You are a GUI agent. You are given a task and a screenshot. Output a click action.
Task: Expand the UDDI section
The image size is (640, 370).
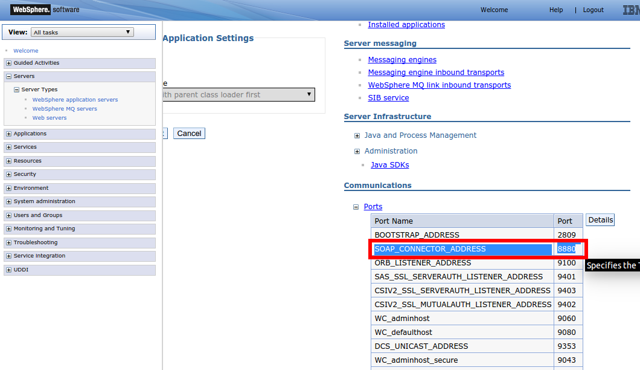pos(8,270)
